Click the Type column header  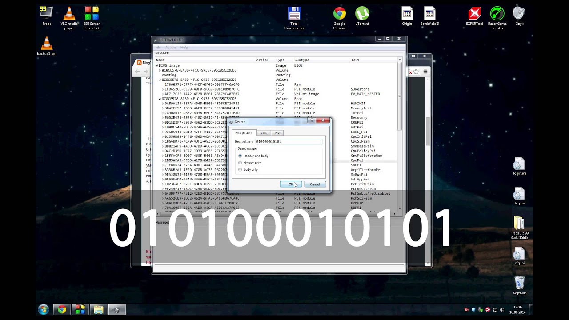pos(284,60)
